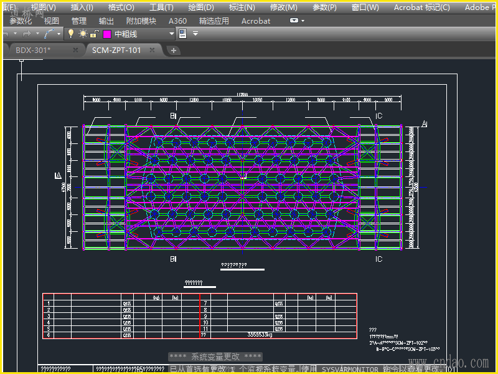This screenshot has height=374, width=498.
Task: Click the match properties curve icon
Action: (x=50, y=34)
